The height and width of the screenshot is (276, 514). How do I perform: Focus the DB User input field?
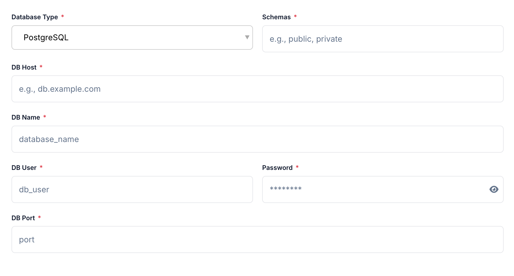tap(132, 189)
